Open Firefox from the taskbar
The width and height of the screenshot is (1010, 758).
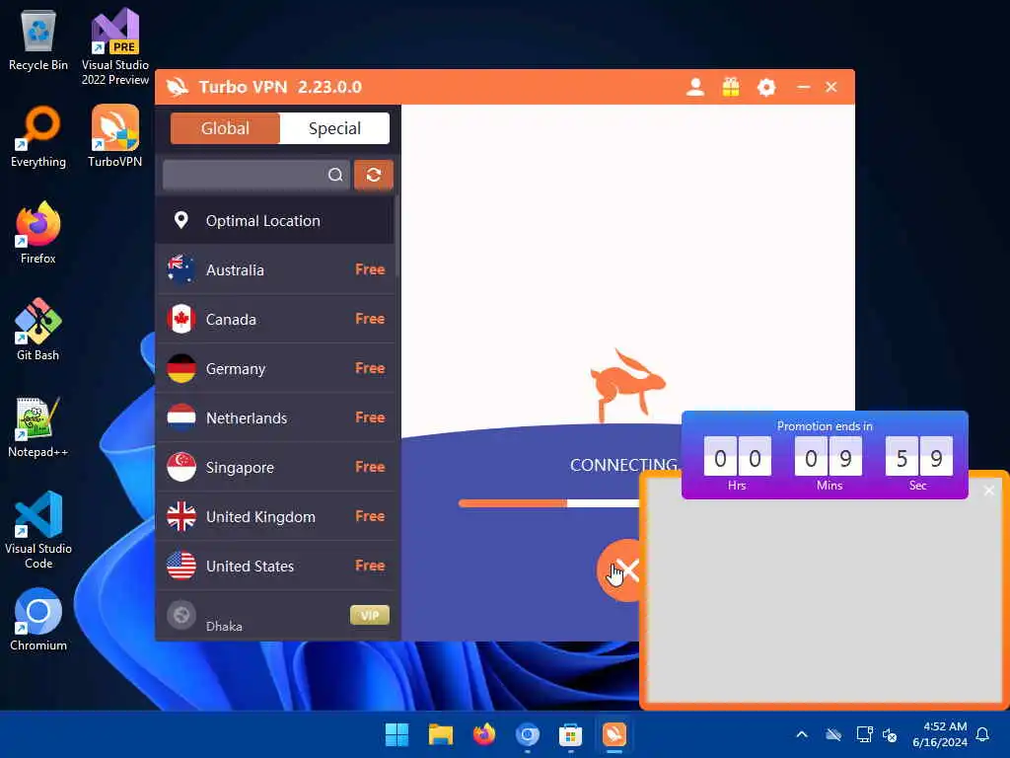point(483,734)
